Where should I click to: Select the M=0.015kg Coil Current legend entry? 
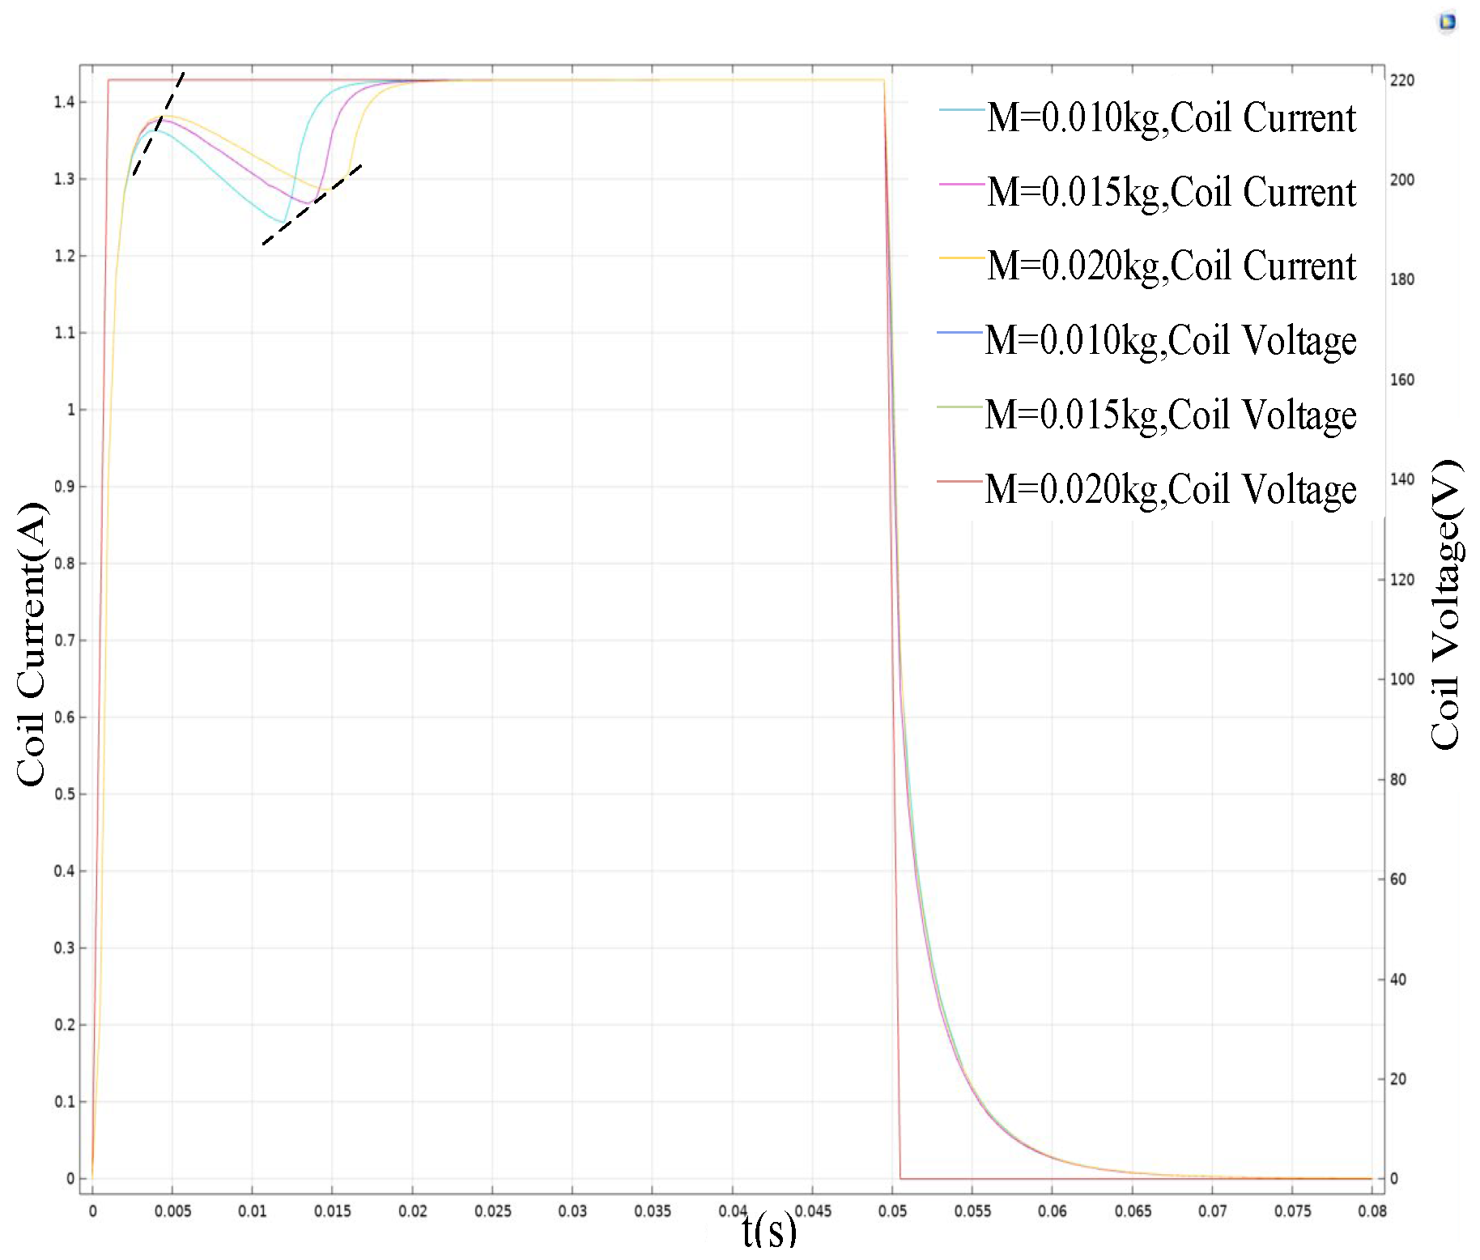pyautogui.click(x=1171, y=193)
